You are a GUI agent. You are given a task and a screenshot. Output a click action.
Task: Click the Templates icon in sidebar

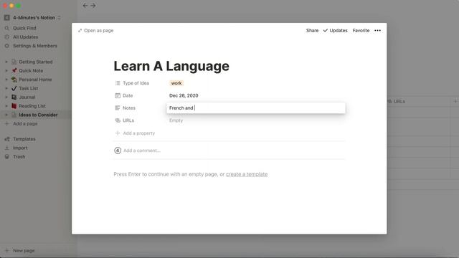[x=7, y=139]
